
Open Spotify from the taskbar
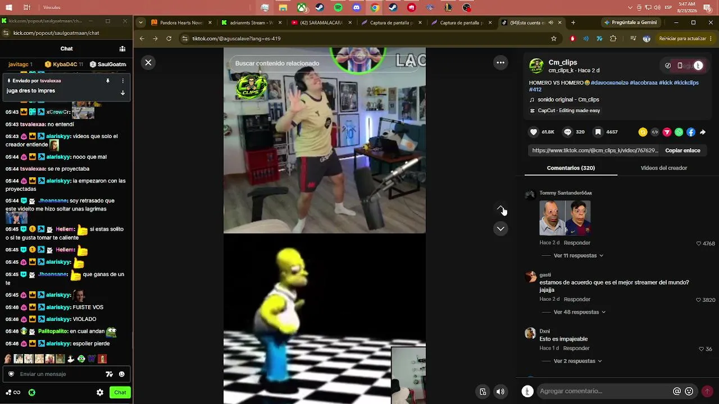(338, 7)
